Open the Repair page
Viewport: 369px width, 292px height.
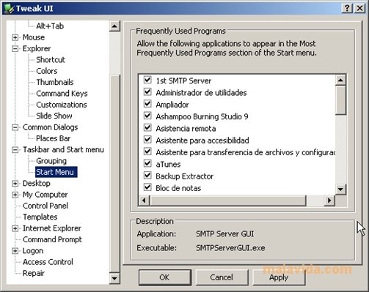coord(34,273)
